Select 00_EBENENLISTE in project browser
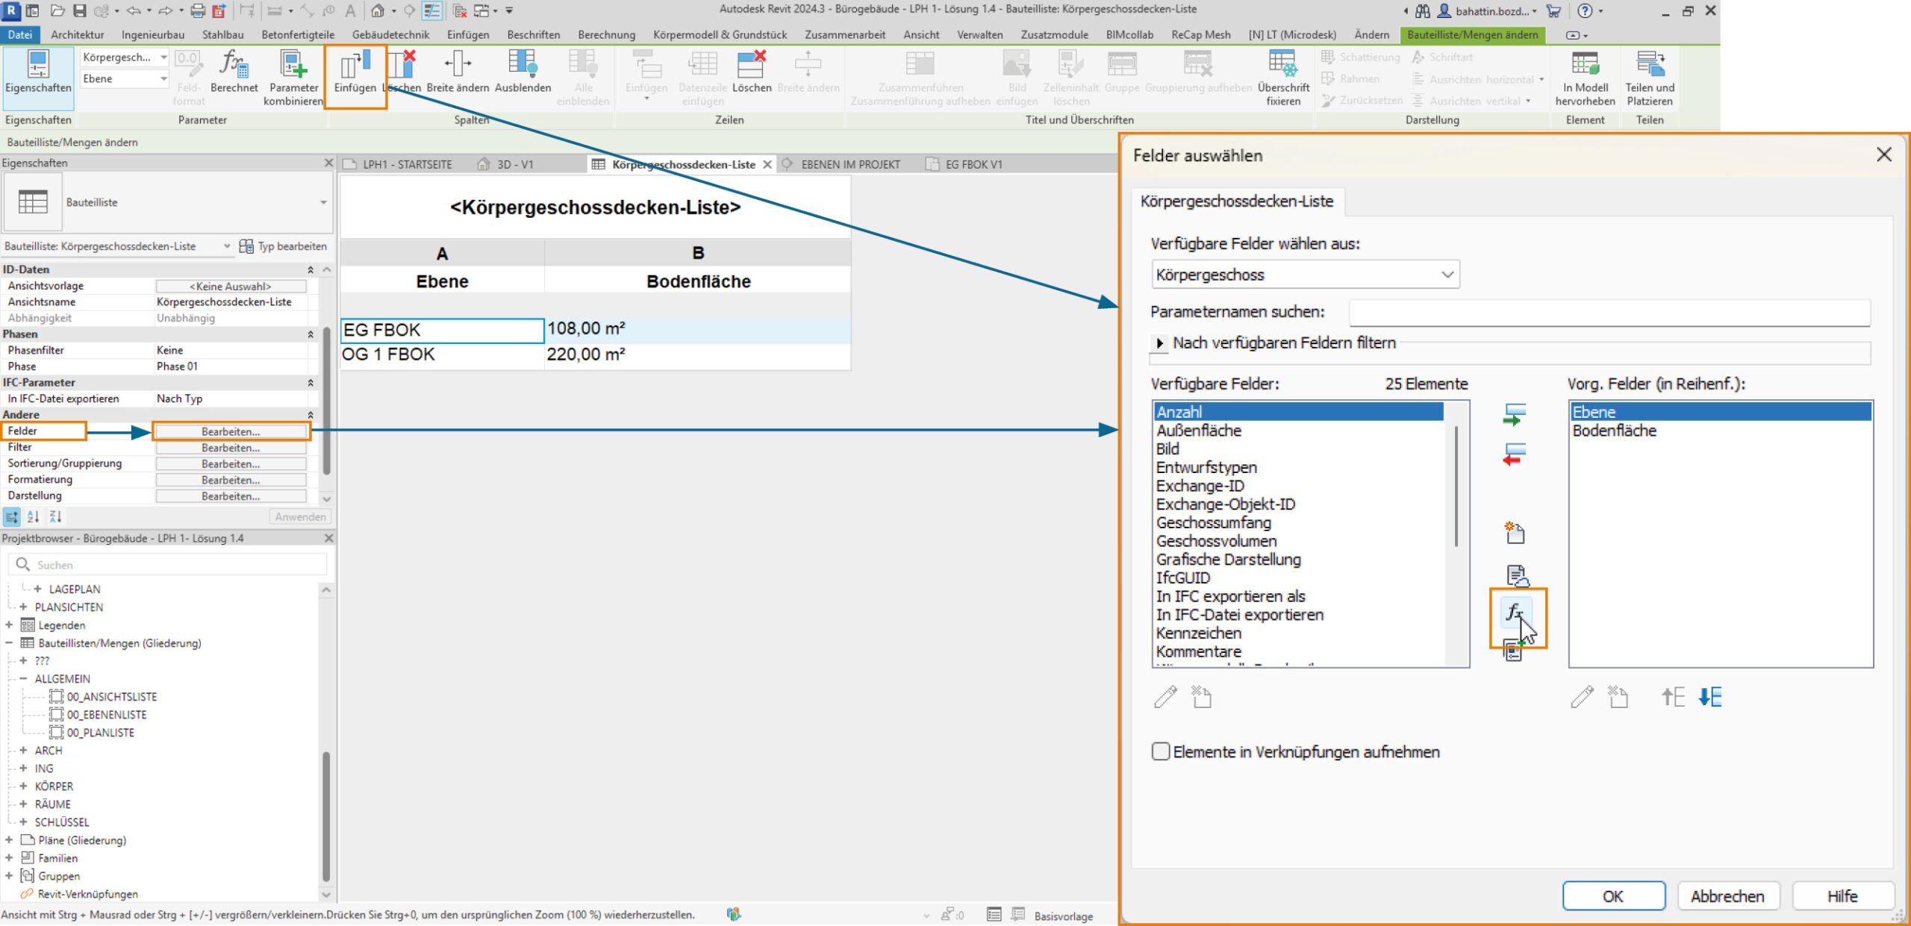 pos(107,714)
